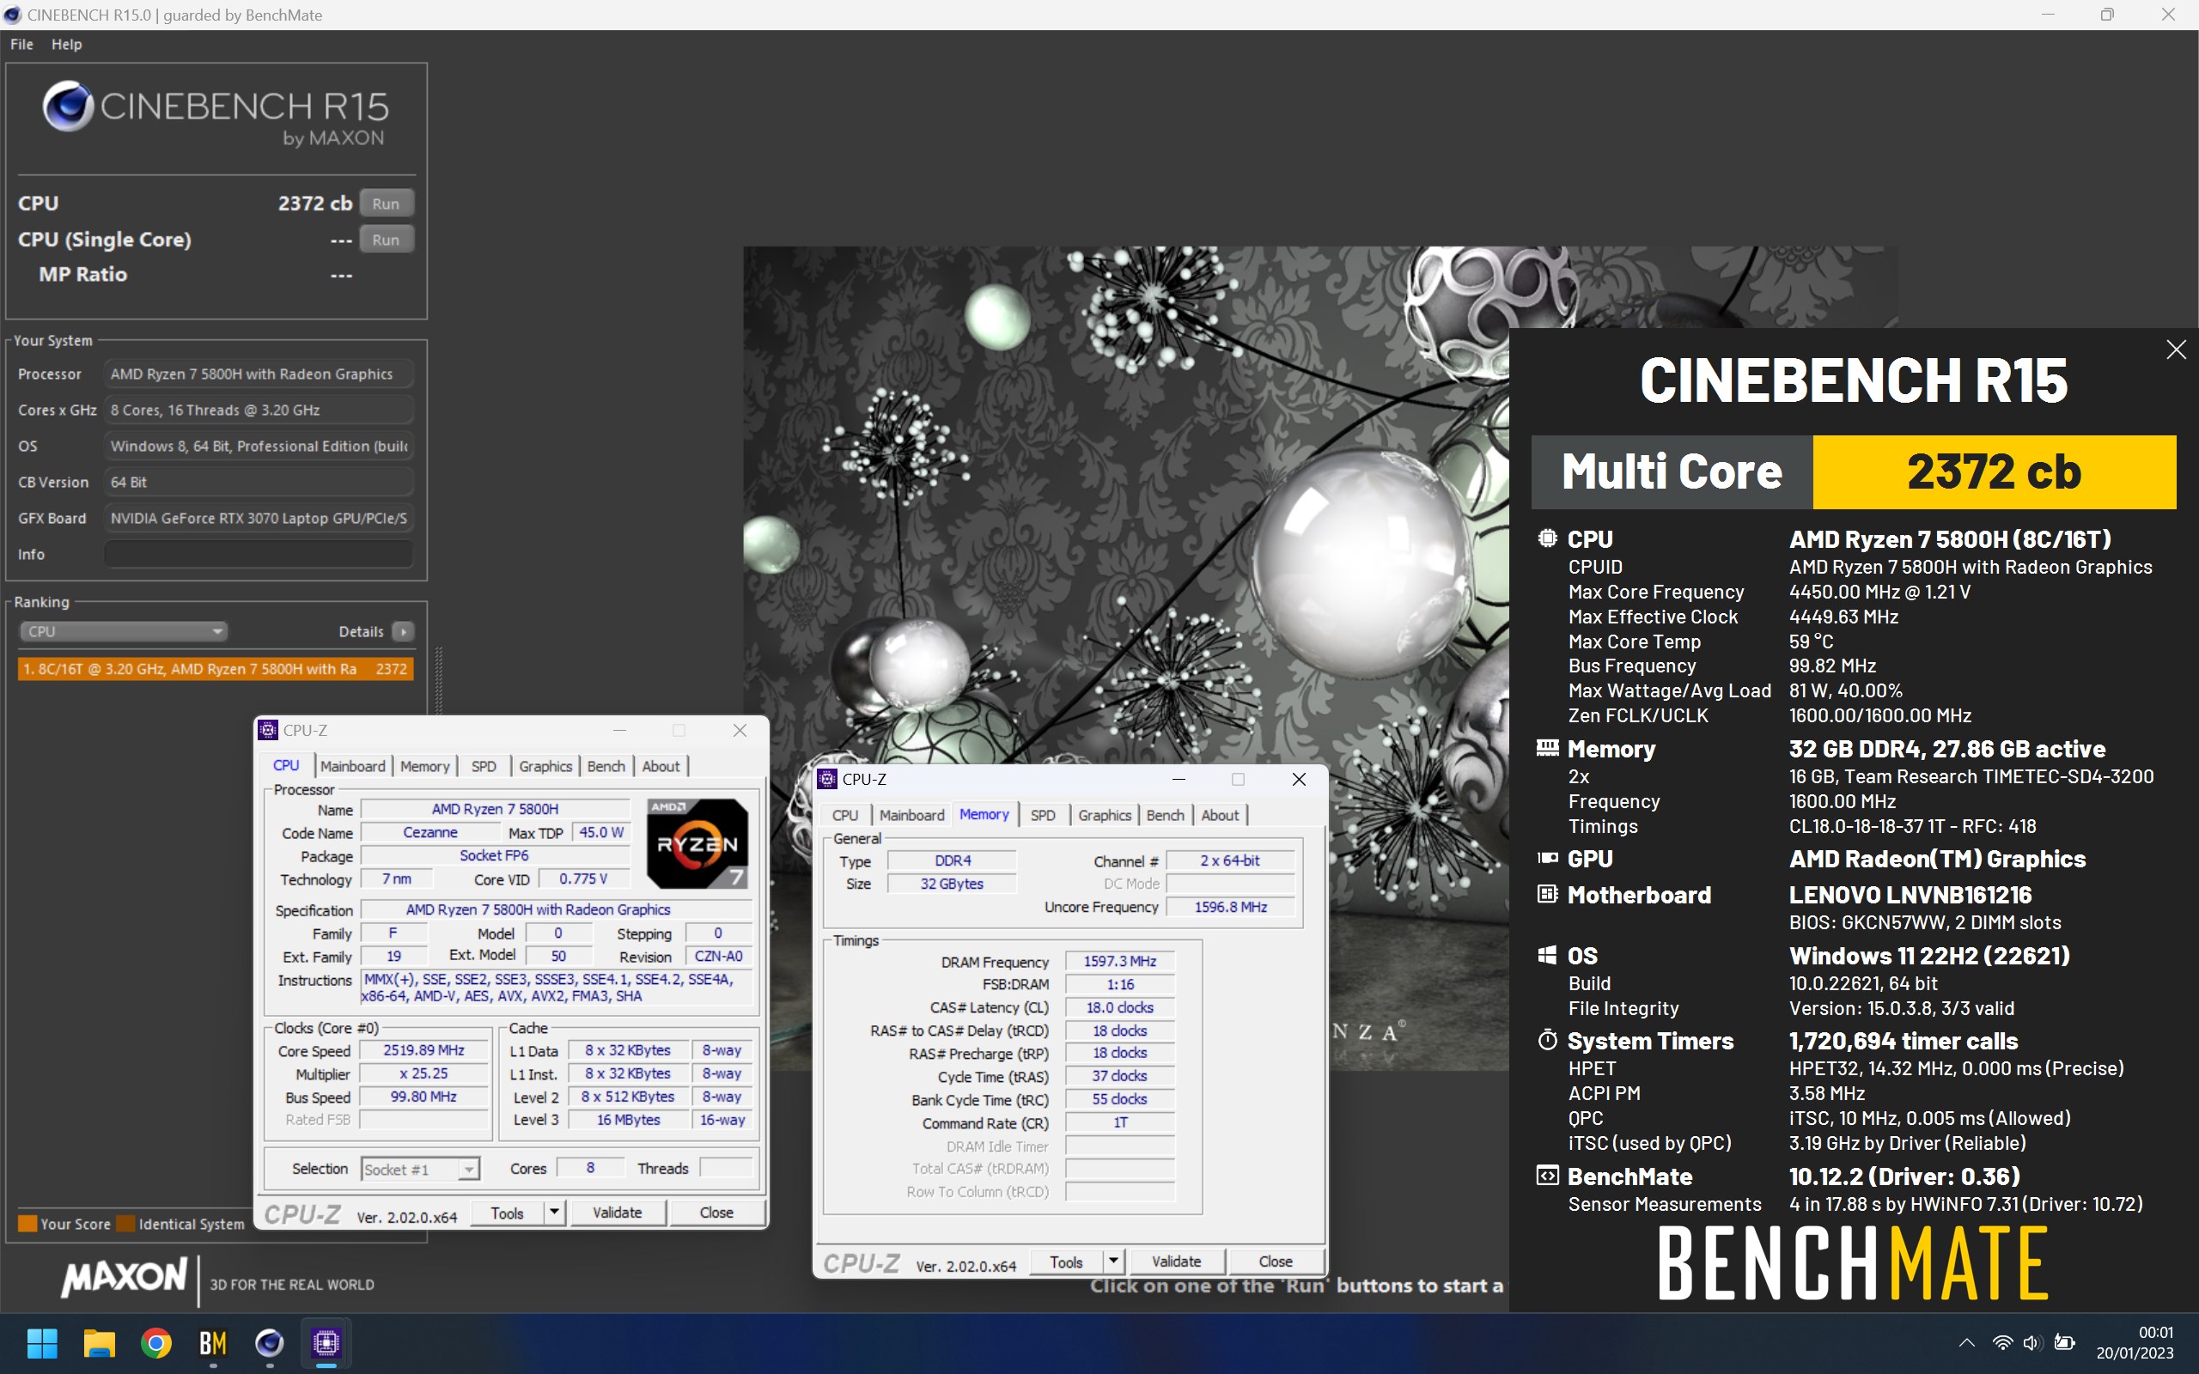Click DRAM Frequency value 1597.3 MHz

[1119, 962]
